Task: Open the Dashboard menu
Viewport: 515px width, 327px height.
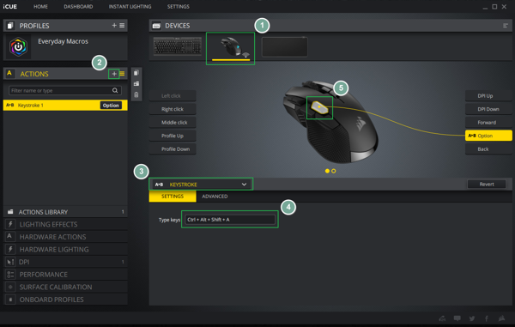Action: point(78,7)
